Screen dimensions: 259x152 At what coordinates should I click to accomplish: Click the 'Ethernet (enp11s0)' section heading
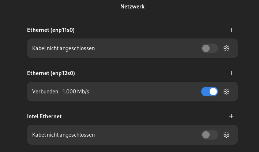pyautogui.click(x=51, y=30)
